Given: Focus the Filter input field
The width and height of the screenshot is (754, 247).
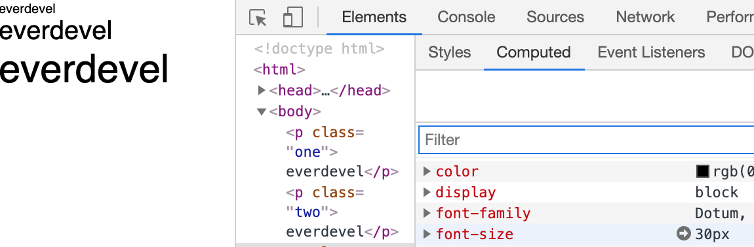Looking at the screenshot, I should tap(586, 140).
